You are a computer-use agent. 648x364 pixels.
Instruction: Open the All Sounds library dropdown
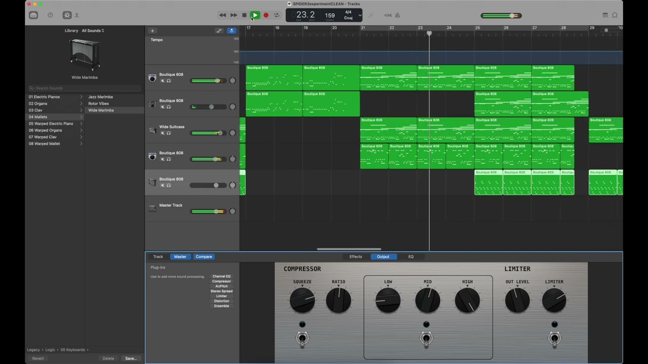93,31
